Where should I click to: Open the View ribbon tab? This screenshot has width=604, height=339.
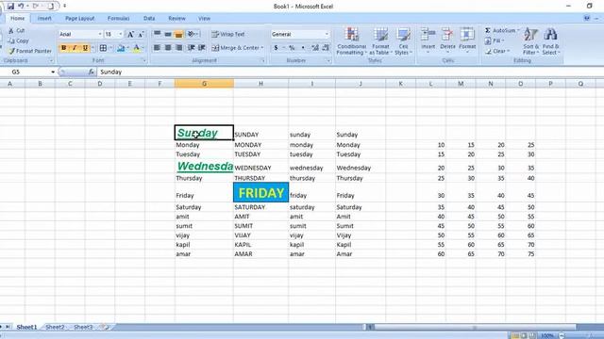click(204, 19)
